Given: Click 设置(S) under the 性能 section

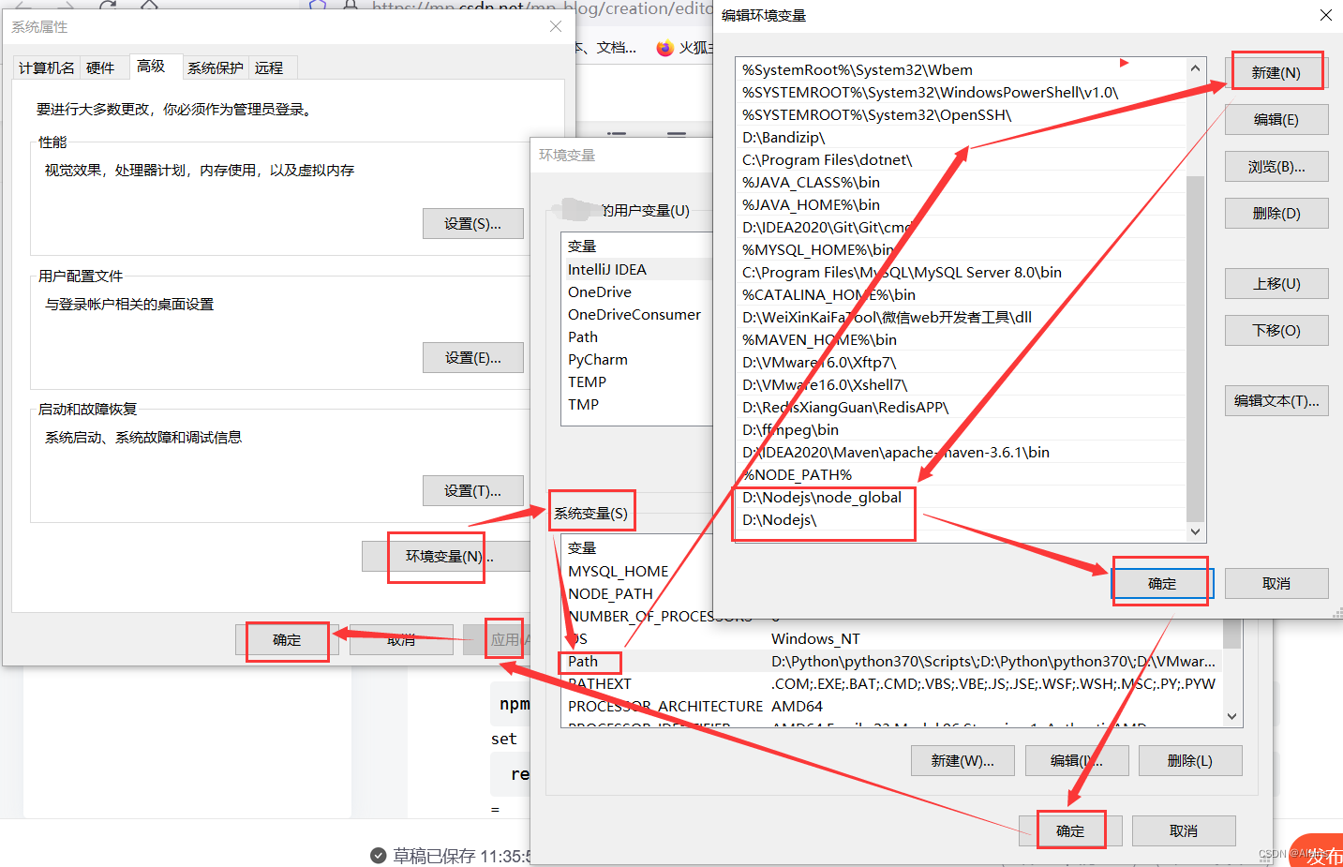Looking at the screenshot, I should 472,223.
